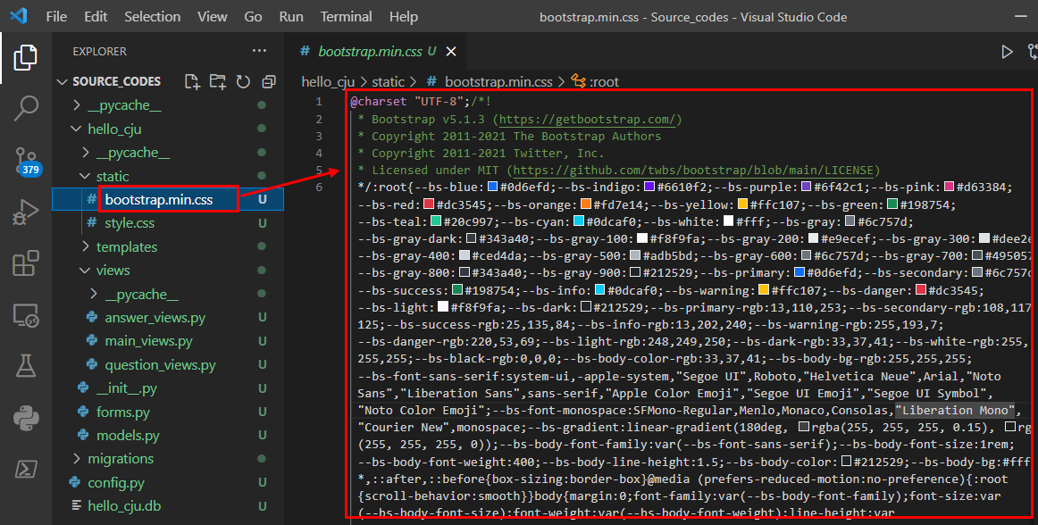1038x525 pixels.
Task: Click bootstrap.min.css in the breadcrumb
Action: pyautogui.click(x=498, y=81)
